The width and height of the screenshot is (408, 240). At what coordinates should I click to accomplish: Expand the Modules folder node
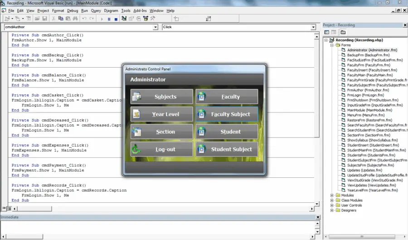pos(332,195)
